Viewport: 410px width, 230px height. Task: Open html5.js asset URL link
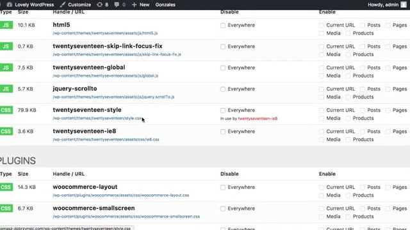[105, 33]
